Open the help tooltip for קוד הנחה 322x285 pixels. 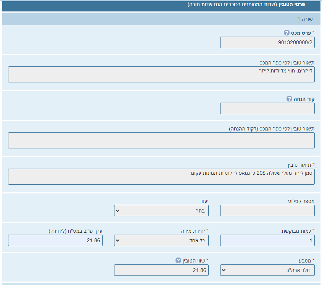289,99
